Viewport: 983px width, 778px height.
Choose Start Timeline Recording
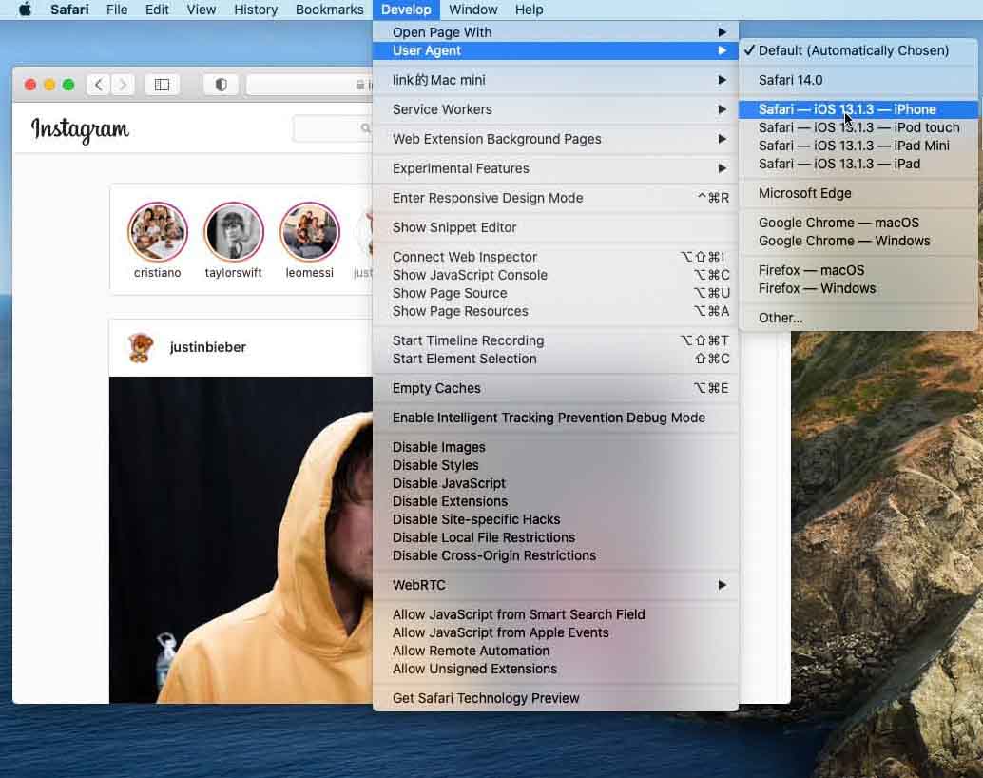(555, 340)
